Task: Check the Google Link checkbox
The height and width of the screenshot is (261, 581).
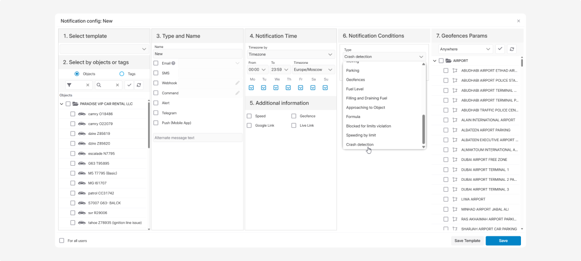Action: (x=249, y=126)
